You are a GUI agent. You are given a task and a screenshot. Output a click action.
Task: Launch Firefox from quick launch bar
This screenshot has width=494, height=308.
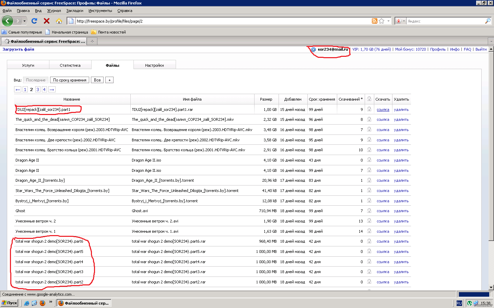[43, 303]
